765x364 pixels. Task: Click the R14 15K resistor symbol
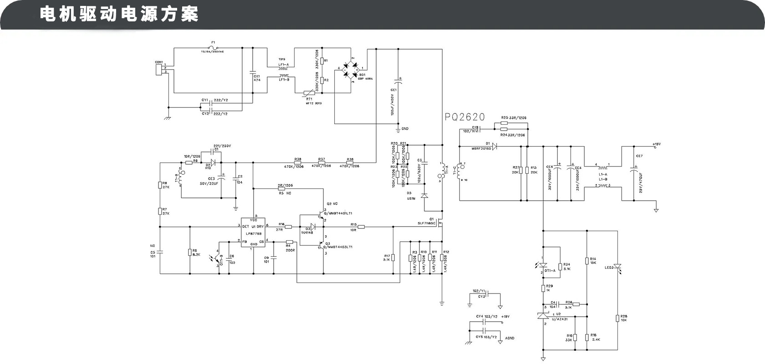(x=586, y=261)
